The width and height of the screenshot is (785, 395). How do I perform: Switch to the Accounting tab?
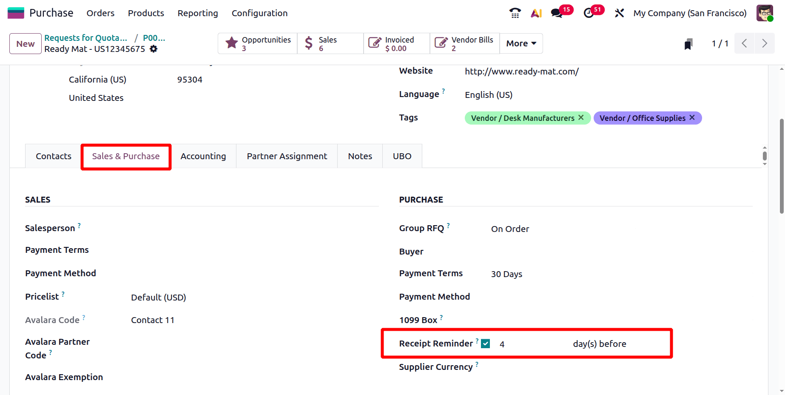[x=203, y=156]
